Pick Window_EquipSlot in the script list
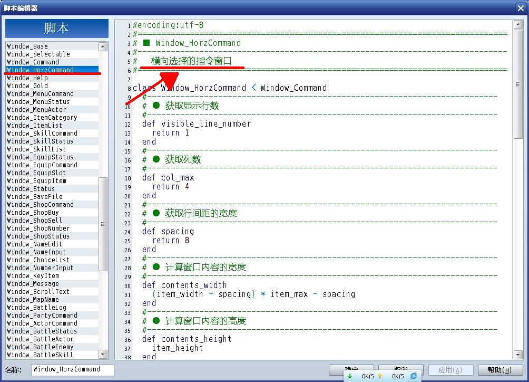Screen dimensions: 529x382 pyautogui.click(x=52, y=173)
